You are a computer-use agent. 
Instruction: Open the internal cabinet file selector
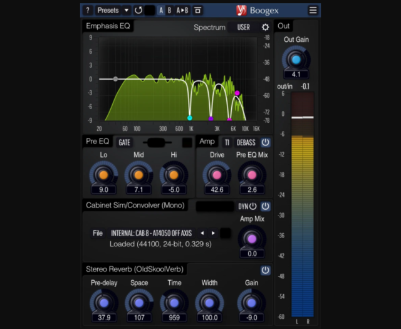[152, 233]
